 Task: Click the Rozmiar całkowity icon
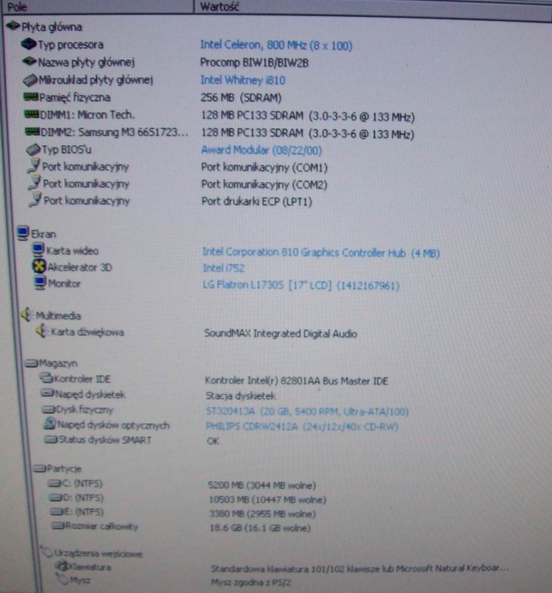click(58, 526)
